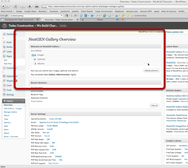The width and height of the screenshot is (188, 168).
Task: Click the Pages icon in sidebar
Action: pos(4,56)
